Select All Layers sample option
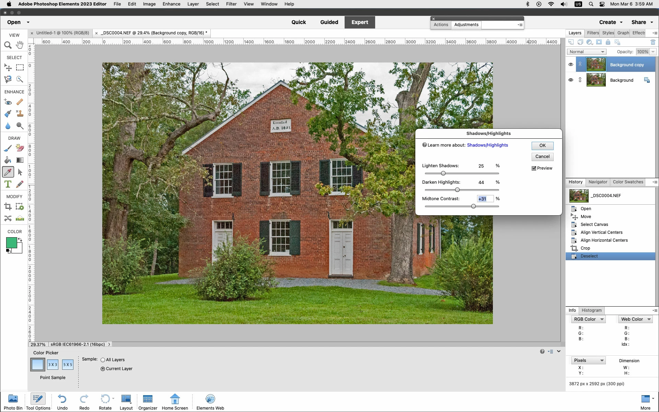The image size is (659, 412). click(x=103, y=360)
